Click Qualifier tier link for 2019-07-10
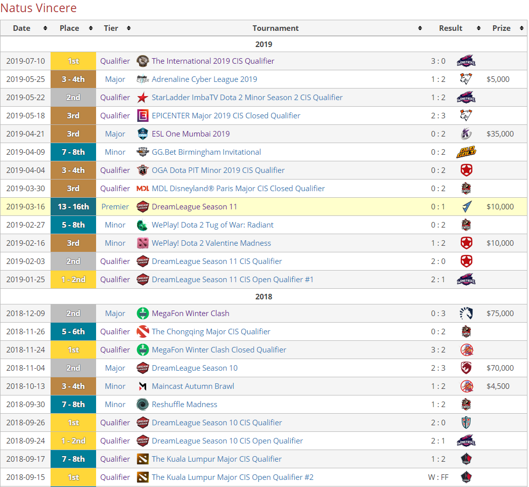 115,61
